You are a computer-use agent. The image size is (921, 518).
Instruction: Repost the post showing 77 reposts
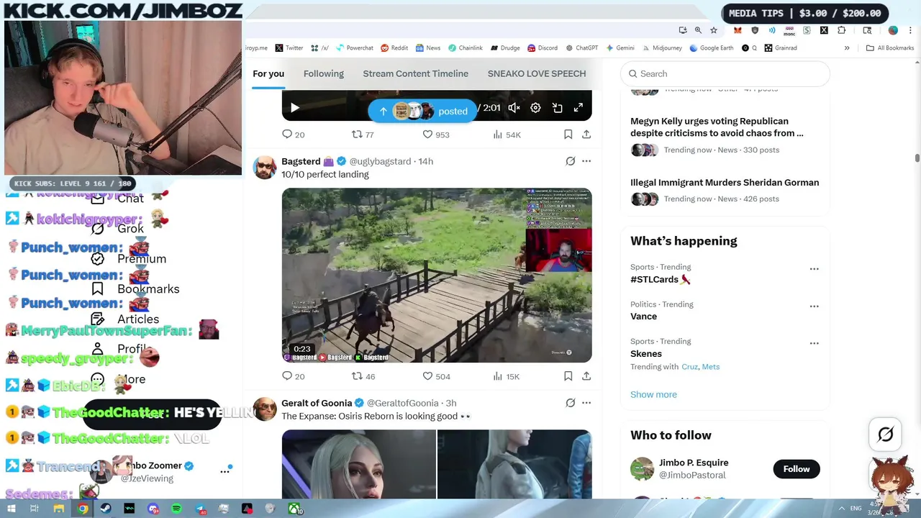coord(362,135)
